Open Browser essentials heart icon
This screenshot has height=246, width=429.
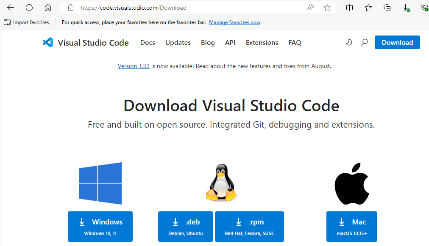(425, 8)
